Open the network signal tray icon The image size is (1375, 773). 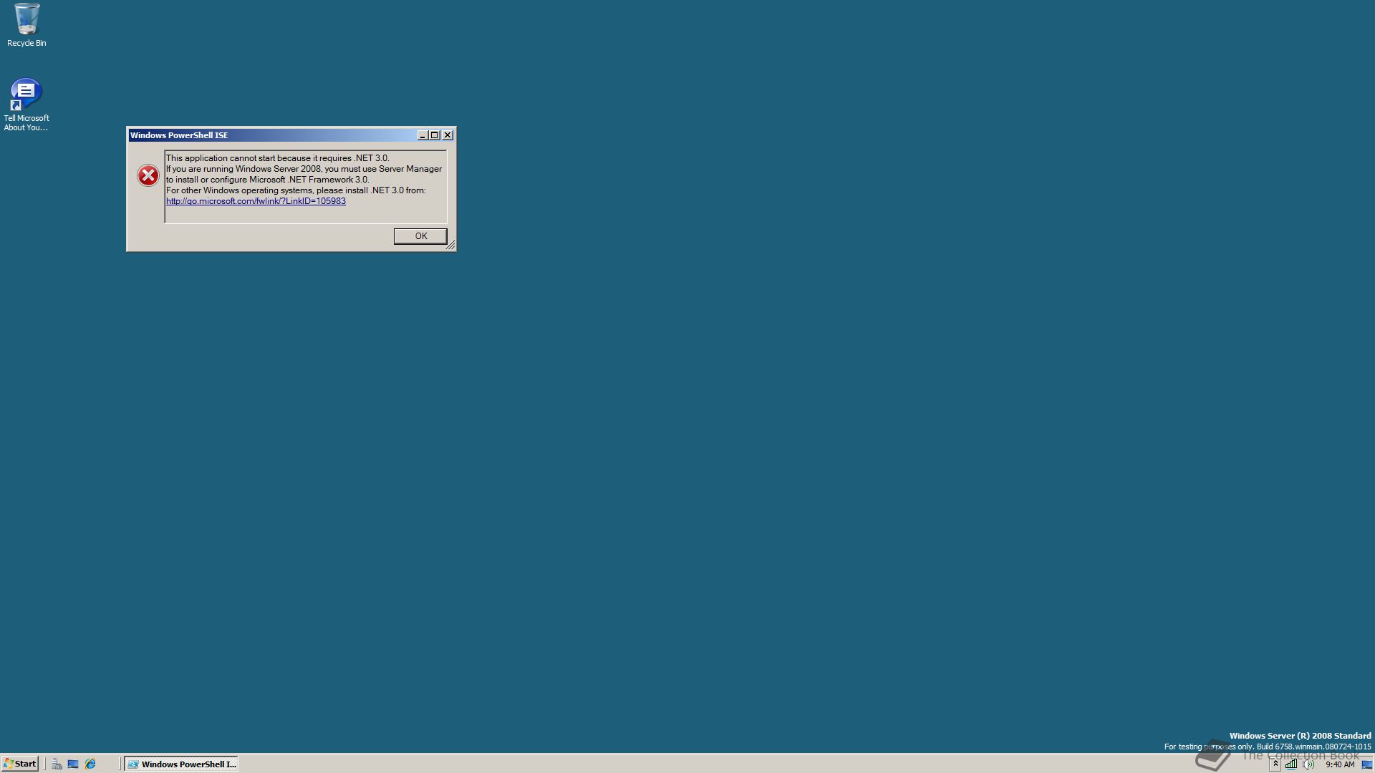coord(1290,764)
